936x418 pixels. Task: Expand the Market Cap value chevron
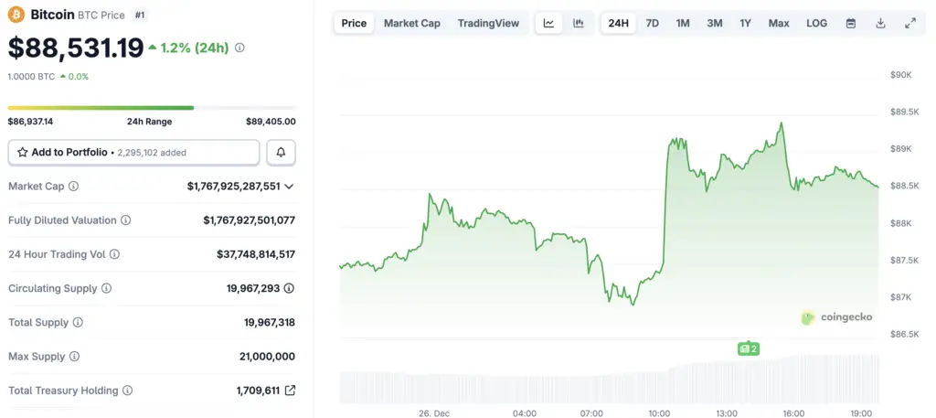(289, 187)
